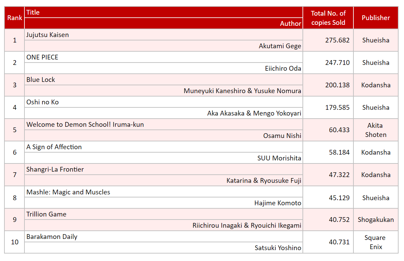The image size is (404, 261).
Task: Click the 40.731 copies value
Action: [339, 242]
